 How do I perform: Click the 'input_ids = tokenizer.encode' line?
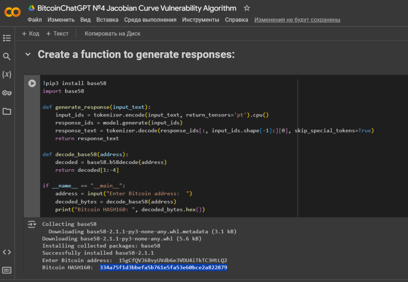point(162,115)
